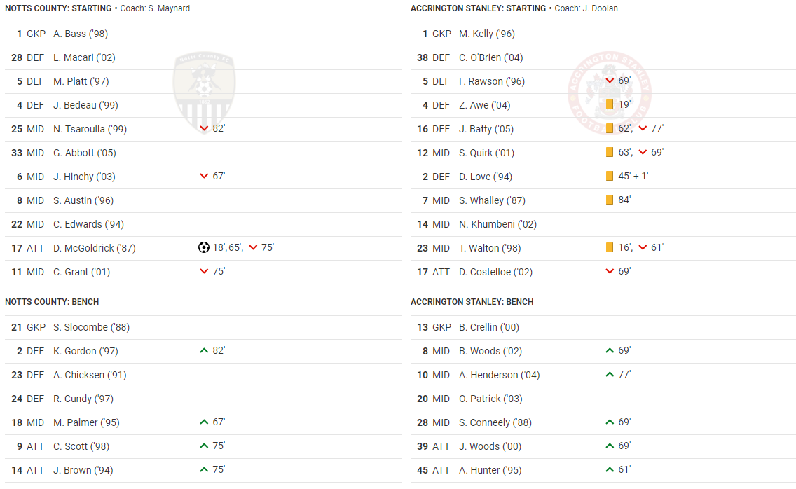Click red substitution-off arrow for N. Tsaroulla

point(204,128)
